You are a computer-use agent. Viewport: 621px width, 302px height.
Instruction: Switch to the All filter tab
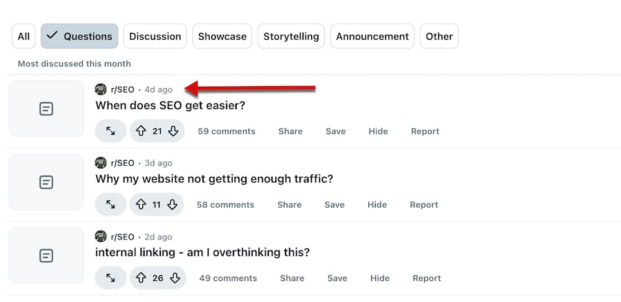(24, 37)
